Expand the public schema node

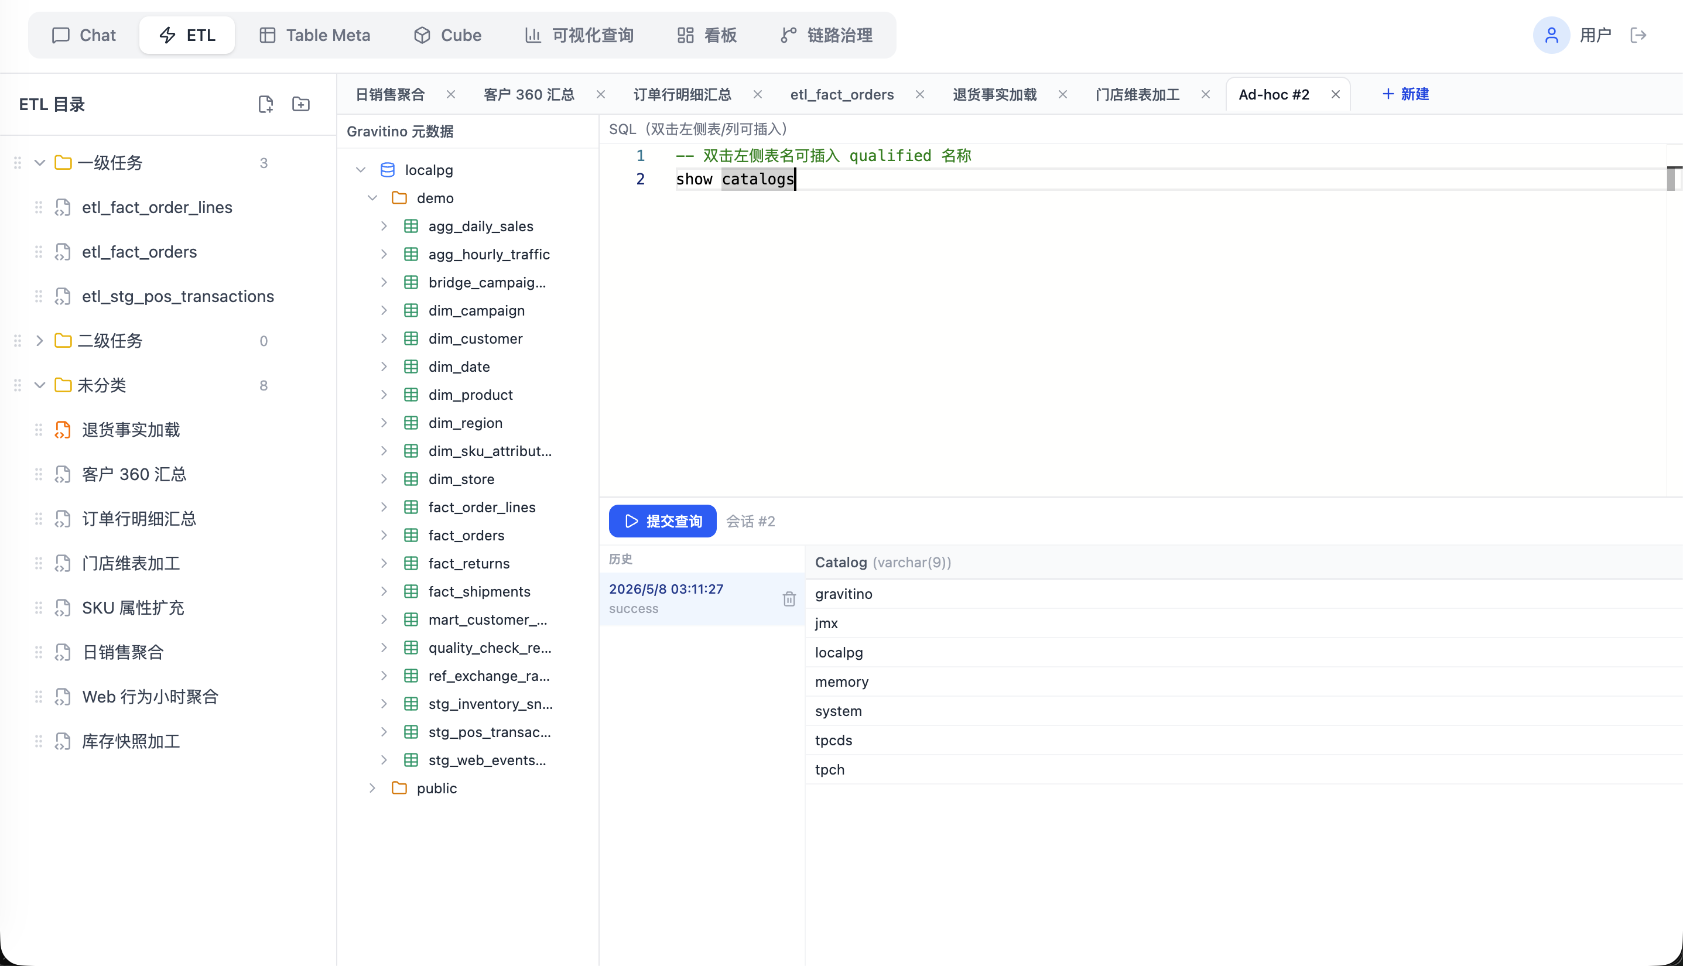point(372,788)
